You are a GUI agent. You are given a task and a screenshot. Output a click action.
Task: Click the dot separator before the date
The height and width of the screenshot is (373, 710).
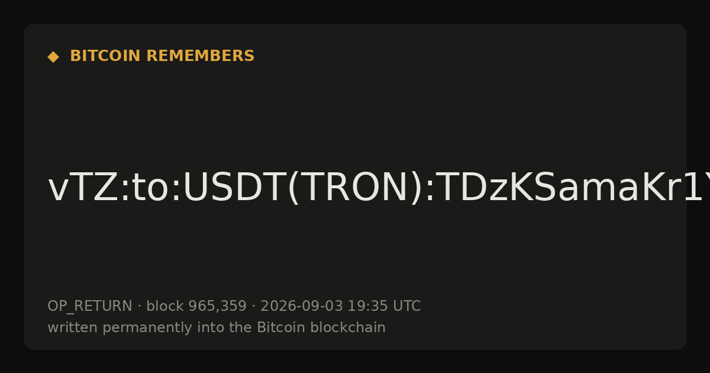click(x=253, y=307)
